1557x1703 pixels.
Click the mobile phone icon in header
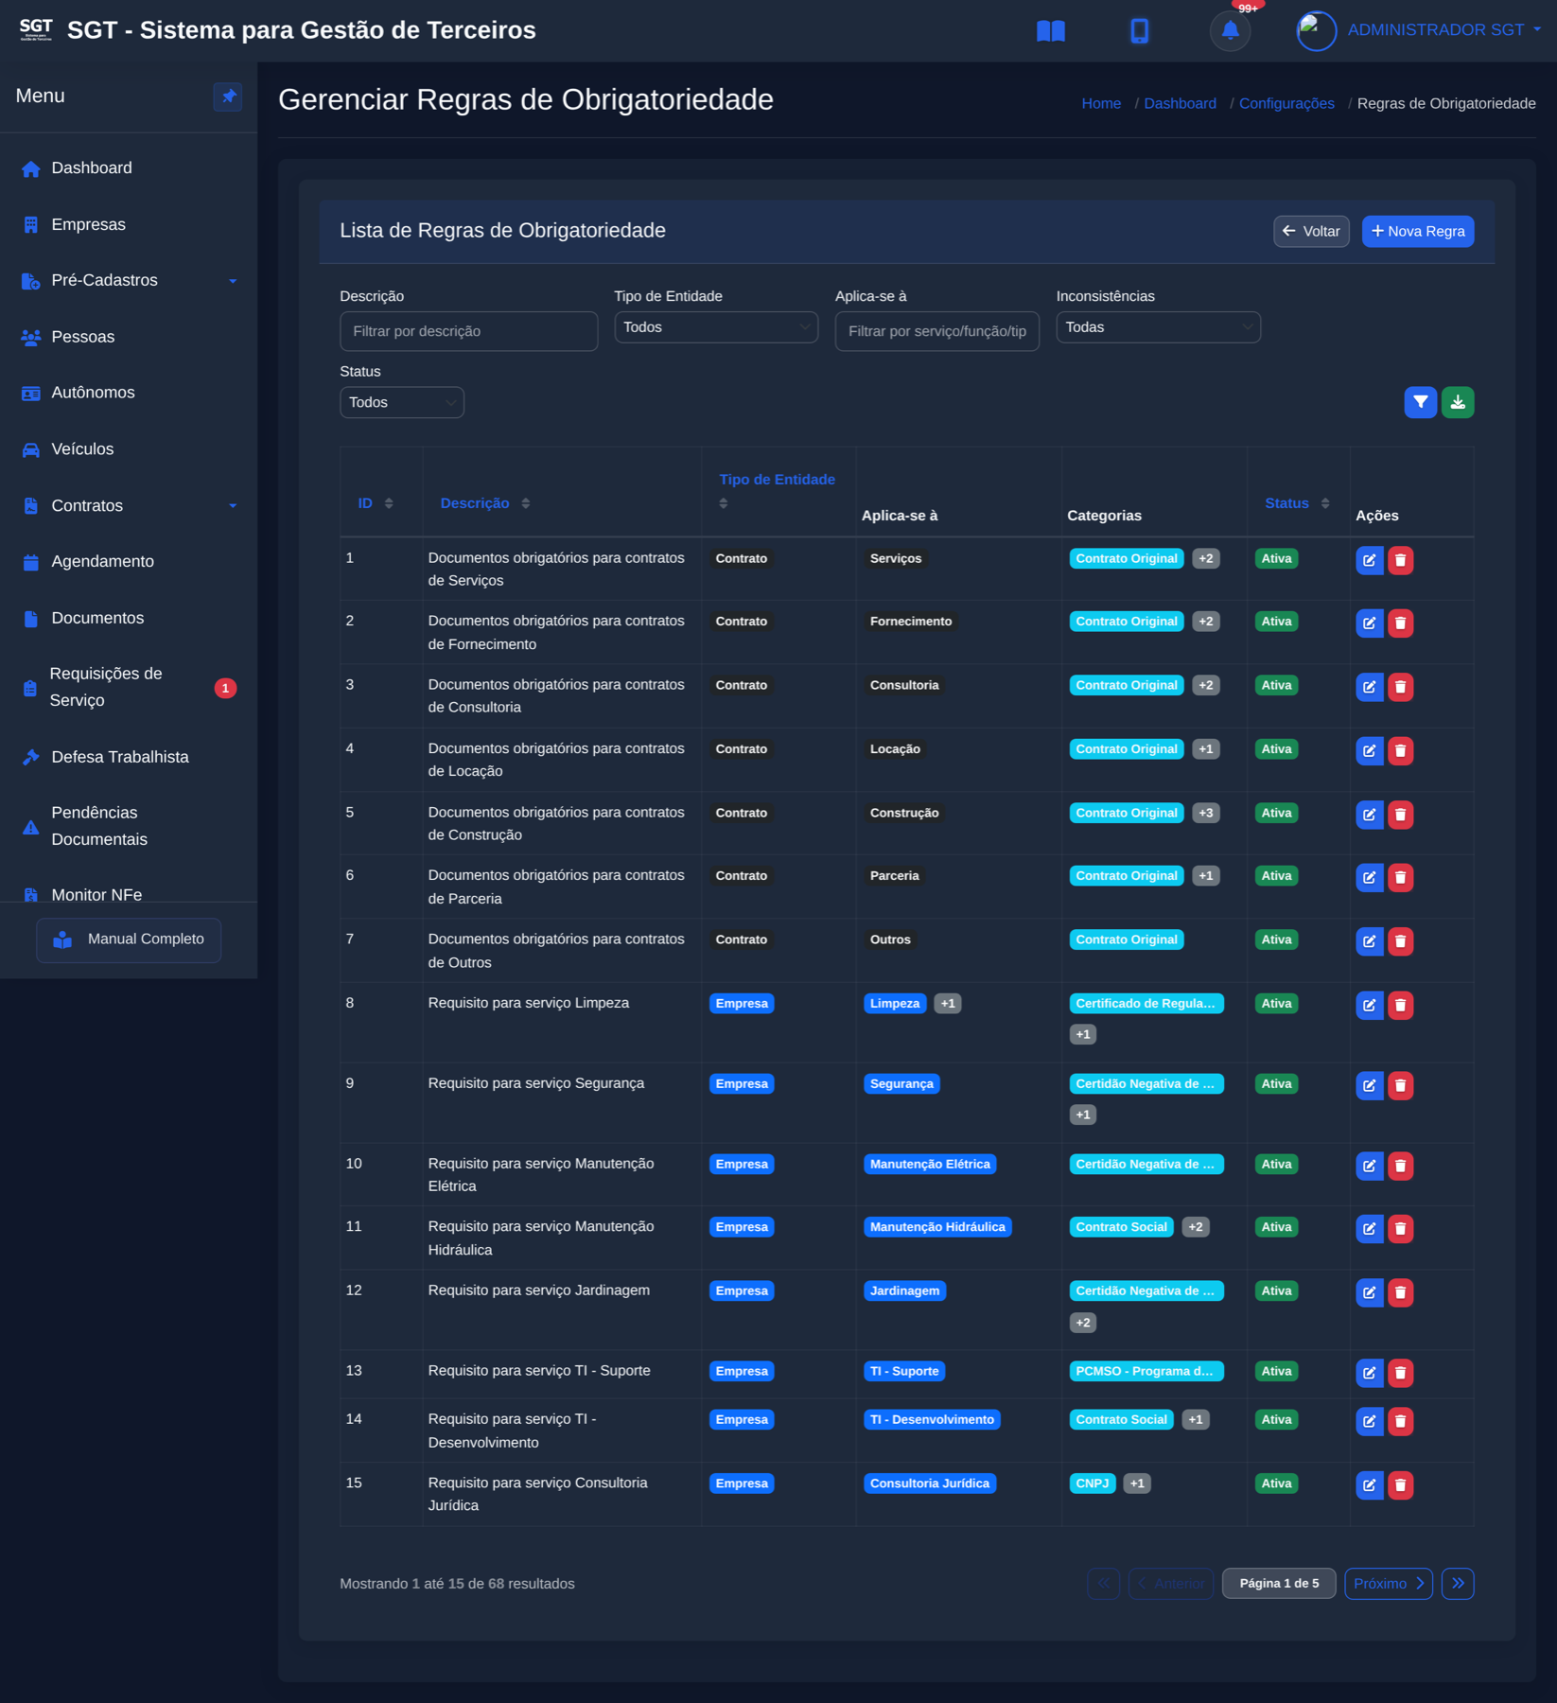[x=1139, y=30]
